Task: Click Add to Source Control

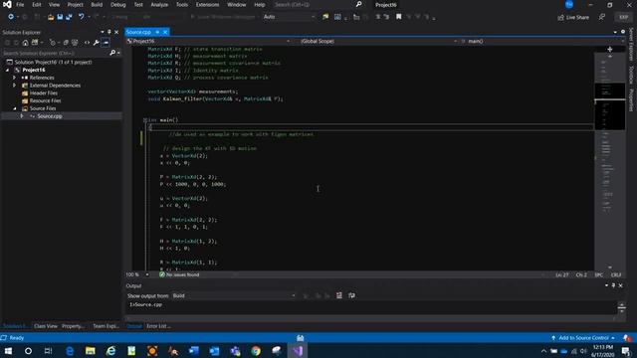Action: tap(583, 338)
